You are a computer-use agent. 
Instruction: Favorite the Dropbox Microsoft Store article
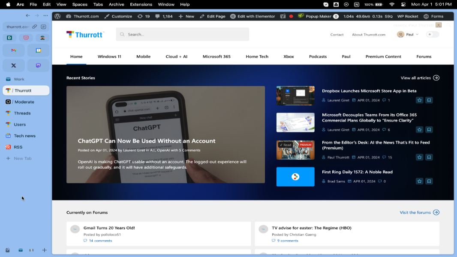[419, 100]
